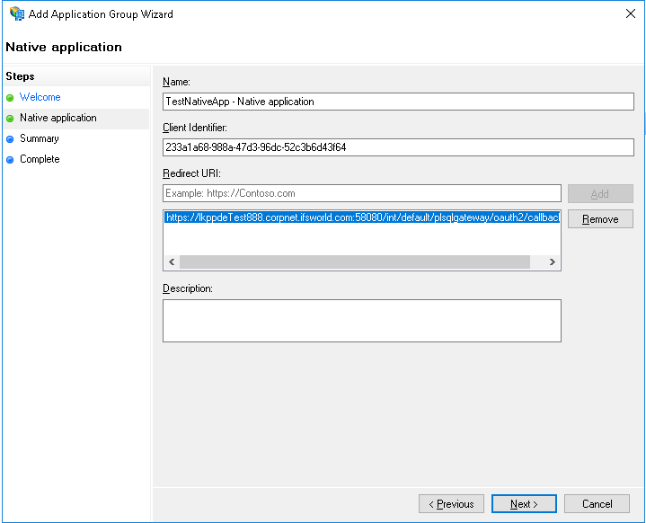Click the Name text field

pyautogui.click(x=398, y=102)
